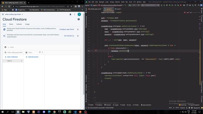Show hidden system tray icons
Viewport: 203px width, 114px height.
click(180, 112)
